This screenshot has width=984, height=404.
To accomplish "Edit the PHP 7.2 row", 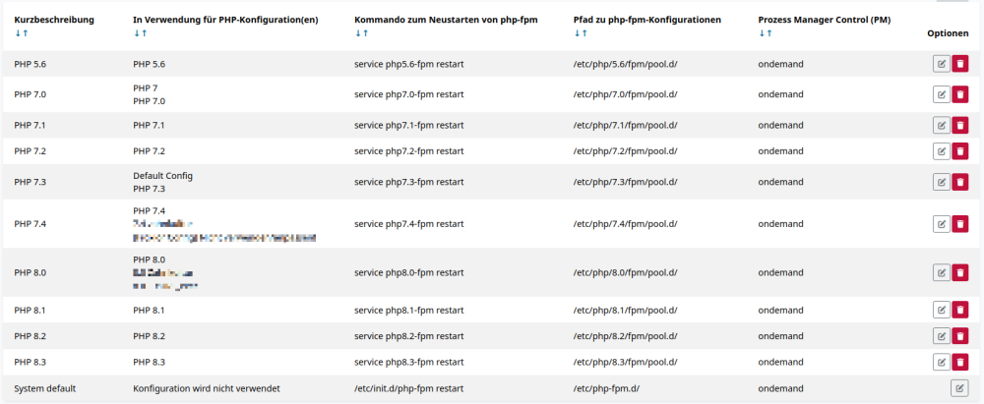I will [x=942, y=150].
